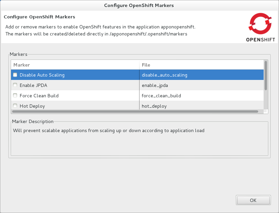Check the Hot Deploy checkbox
The width and height of the screenshot is (279, 213).
pos(15,106)
